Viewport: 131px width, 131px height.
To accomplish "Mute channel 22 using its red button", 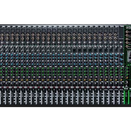I will point(101,87).
